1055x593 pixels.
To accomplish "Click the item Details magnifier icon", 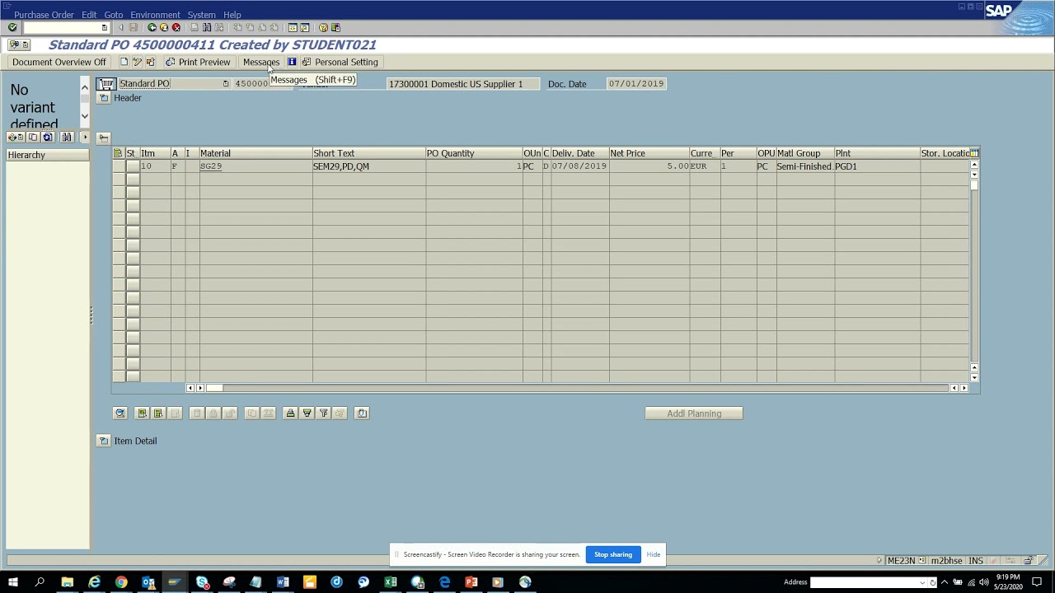I will (x=120, y=413).
